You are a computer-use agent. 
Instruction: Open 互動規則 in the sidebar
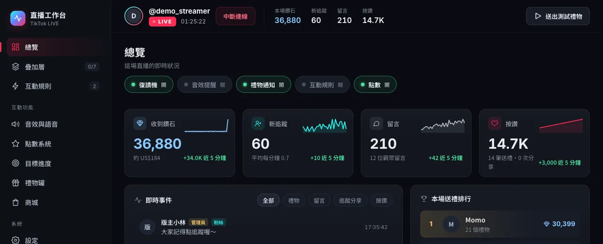55,86
